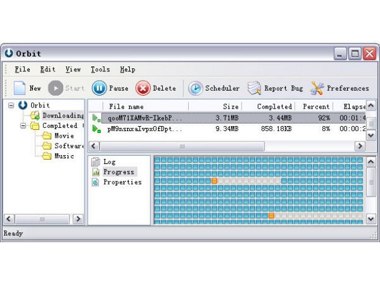The image size is (380, 285).
Task: Click the Orbit logo in title bar
Action: click(9, 53)
